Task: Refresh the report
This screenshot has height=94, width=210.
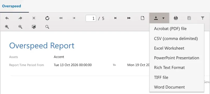Action: (x=47, y=18)
